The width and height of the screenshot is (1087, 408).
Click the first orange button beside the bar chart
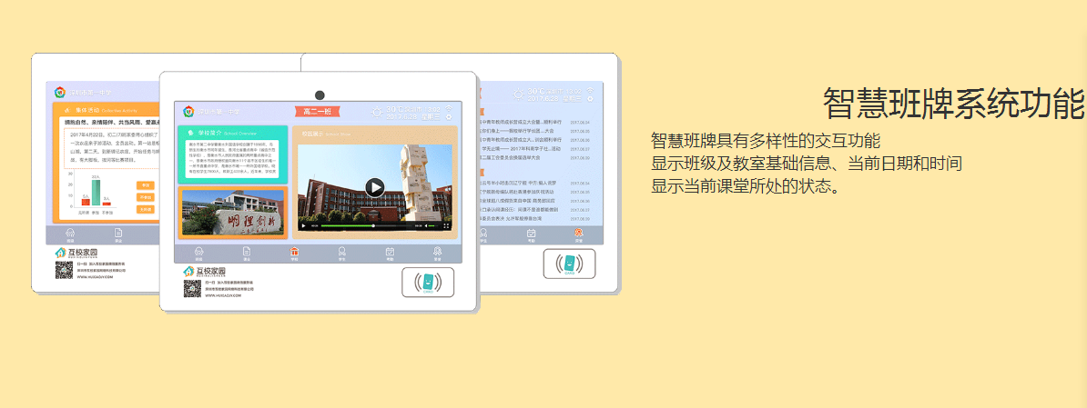pyautogui.click(x=145, y=185)
